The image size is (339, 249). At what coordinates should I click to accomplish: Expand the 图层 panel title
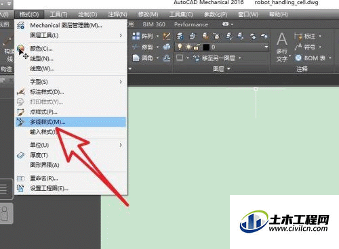pos(222,68)
